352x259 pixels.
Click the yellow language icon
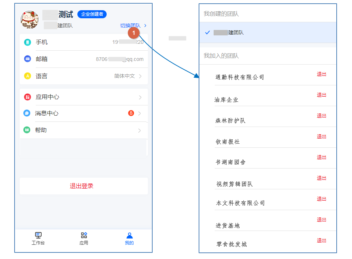pyautogui.click(x=27, y=76)
